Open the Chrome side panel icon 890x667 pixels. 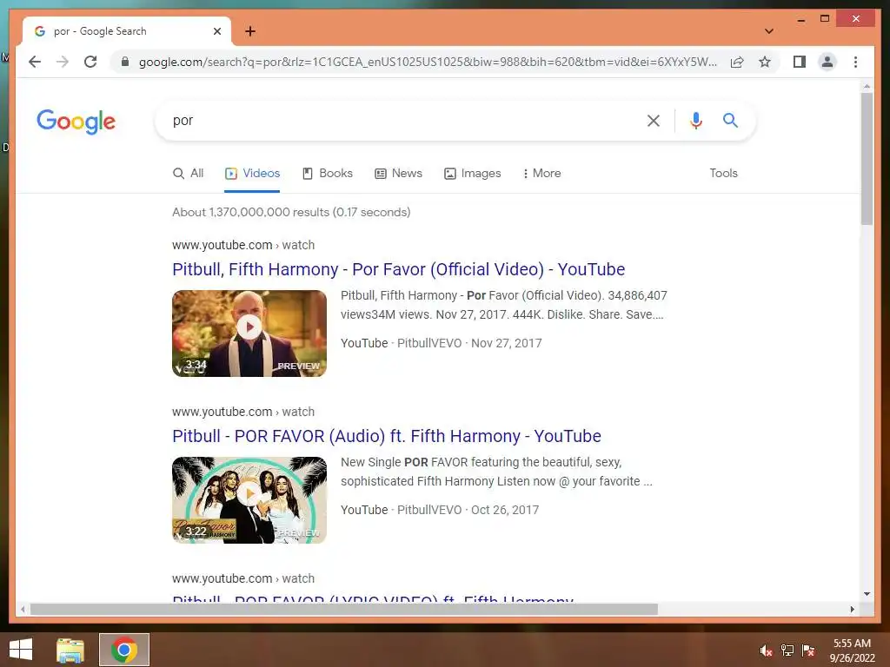(800, 62)
